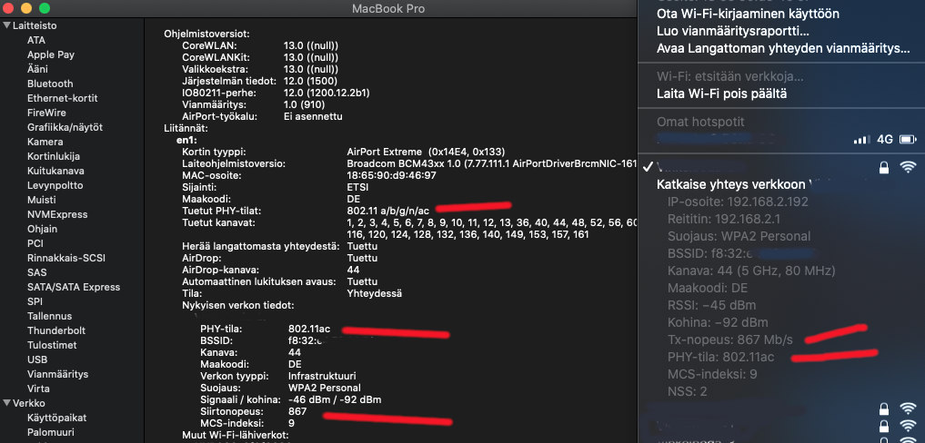Select Kortinlukija in the sidebar
The width and height of the screenshot is (925, 443).
coord(54,156)
